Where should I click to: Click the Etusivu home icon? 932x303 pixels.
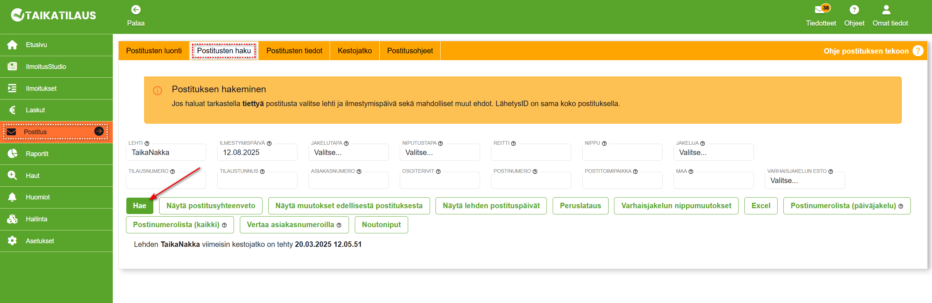[12, 45]
